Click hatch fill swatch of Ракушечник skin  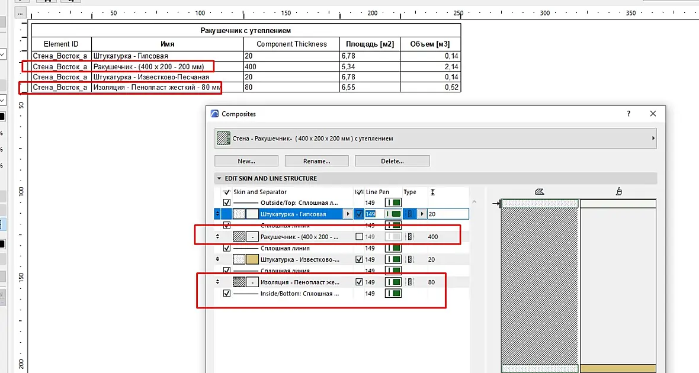pos(239,237)
